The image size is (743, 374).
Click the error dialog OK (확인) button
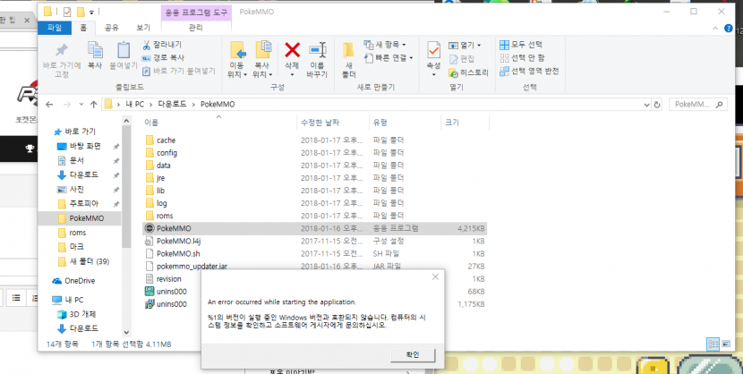(413, 355)
